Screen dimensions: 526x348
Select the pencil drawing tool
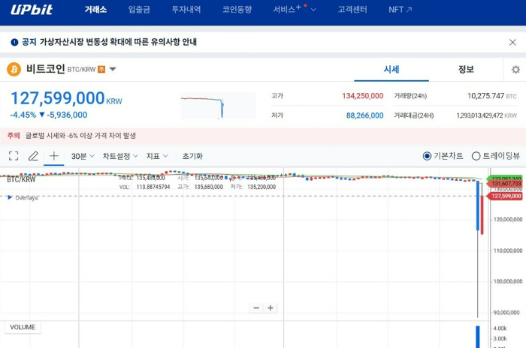33,156
